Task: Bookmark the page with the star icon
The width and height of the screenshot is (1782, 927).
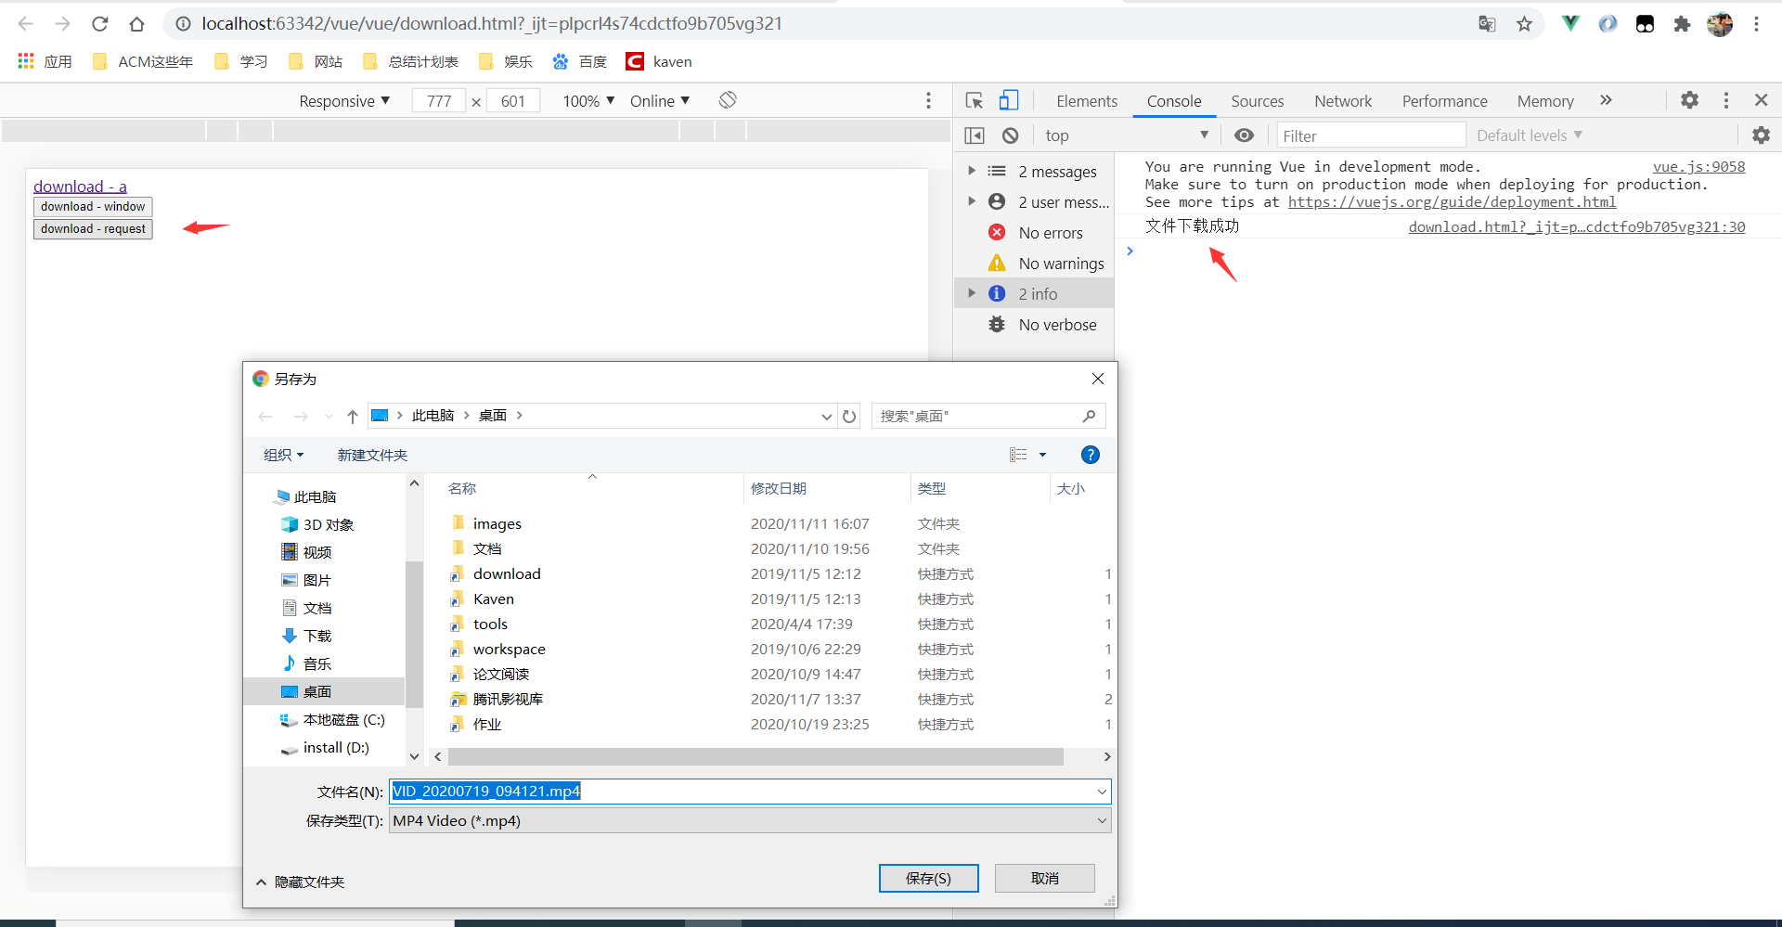Action: pyautogui.click(x=1524, y=23)
